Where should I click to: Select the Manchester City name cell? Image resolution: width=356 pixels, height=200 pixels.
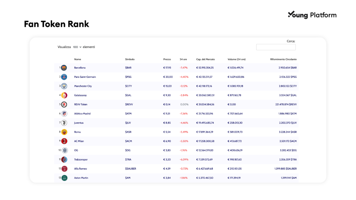pos(83,86)
